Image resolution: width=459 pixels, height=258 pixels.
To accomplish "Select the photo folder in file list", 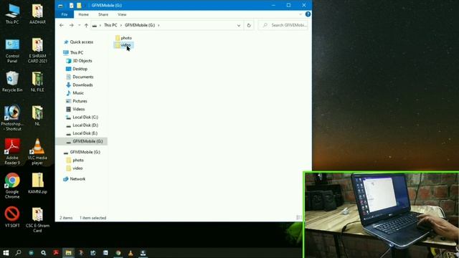I will pos(123,38).
